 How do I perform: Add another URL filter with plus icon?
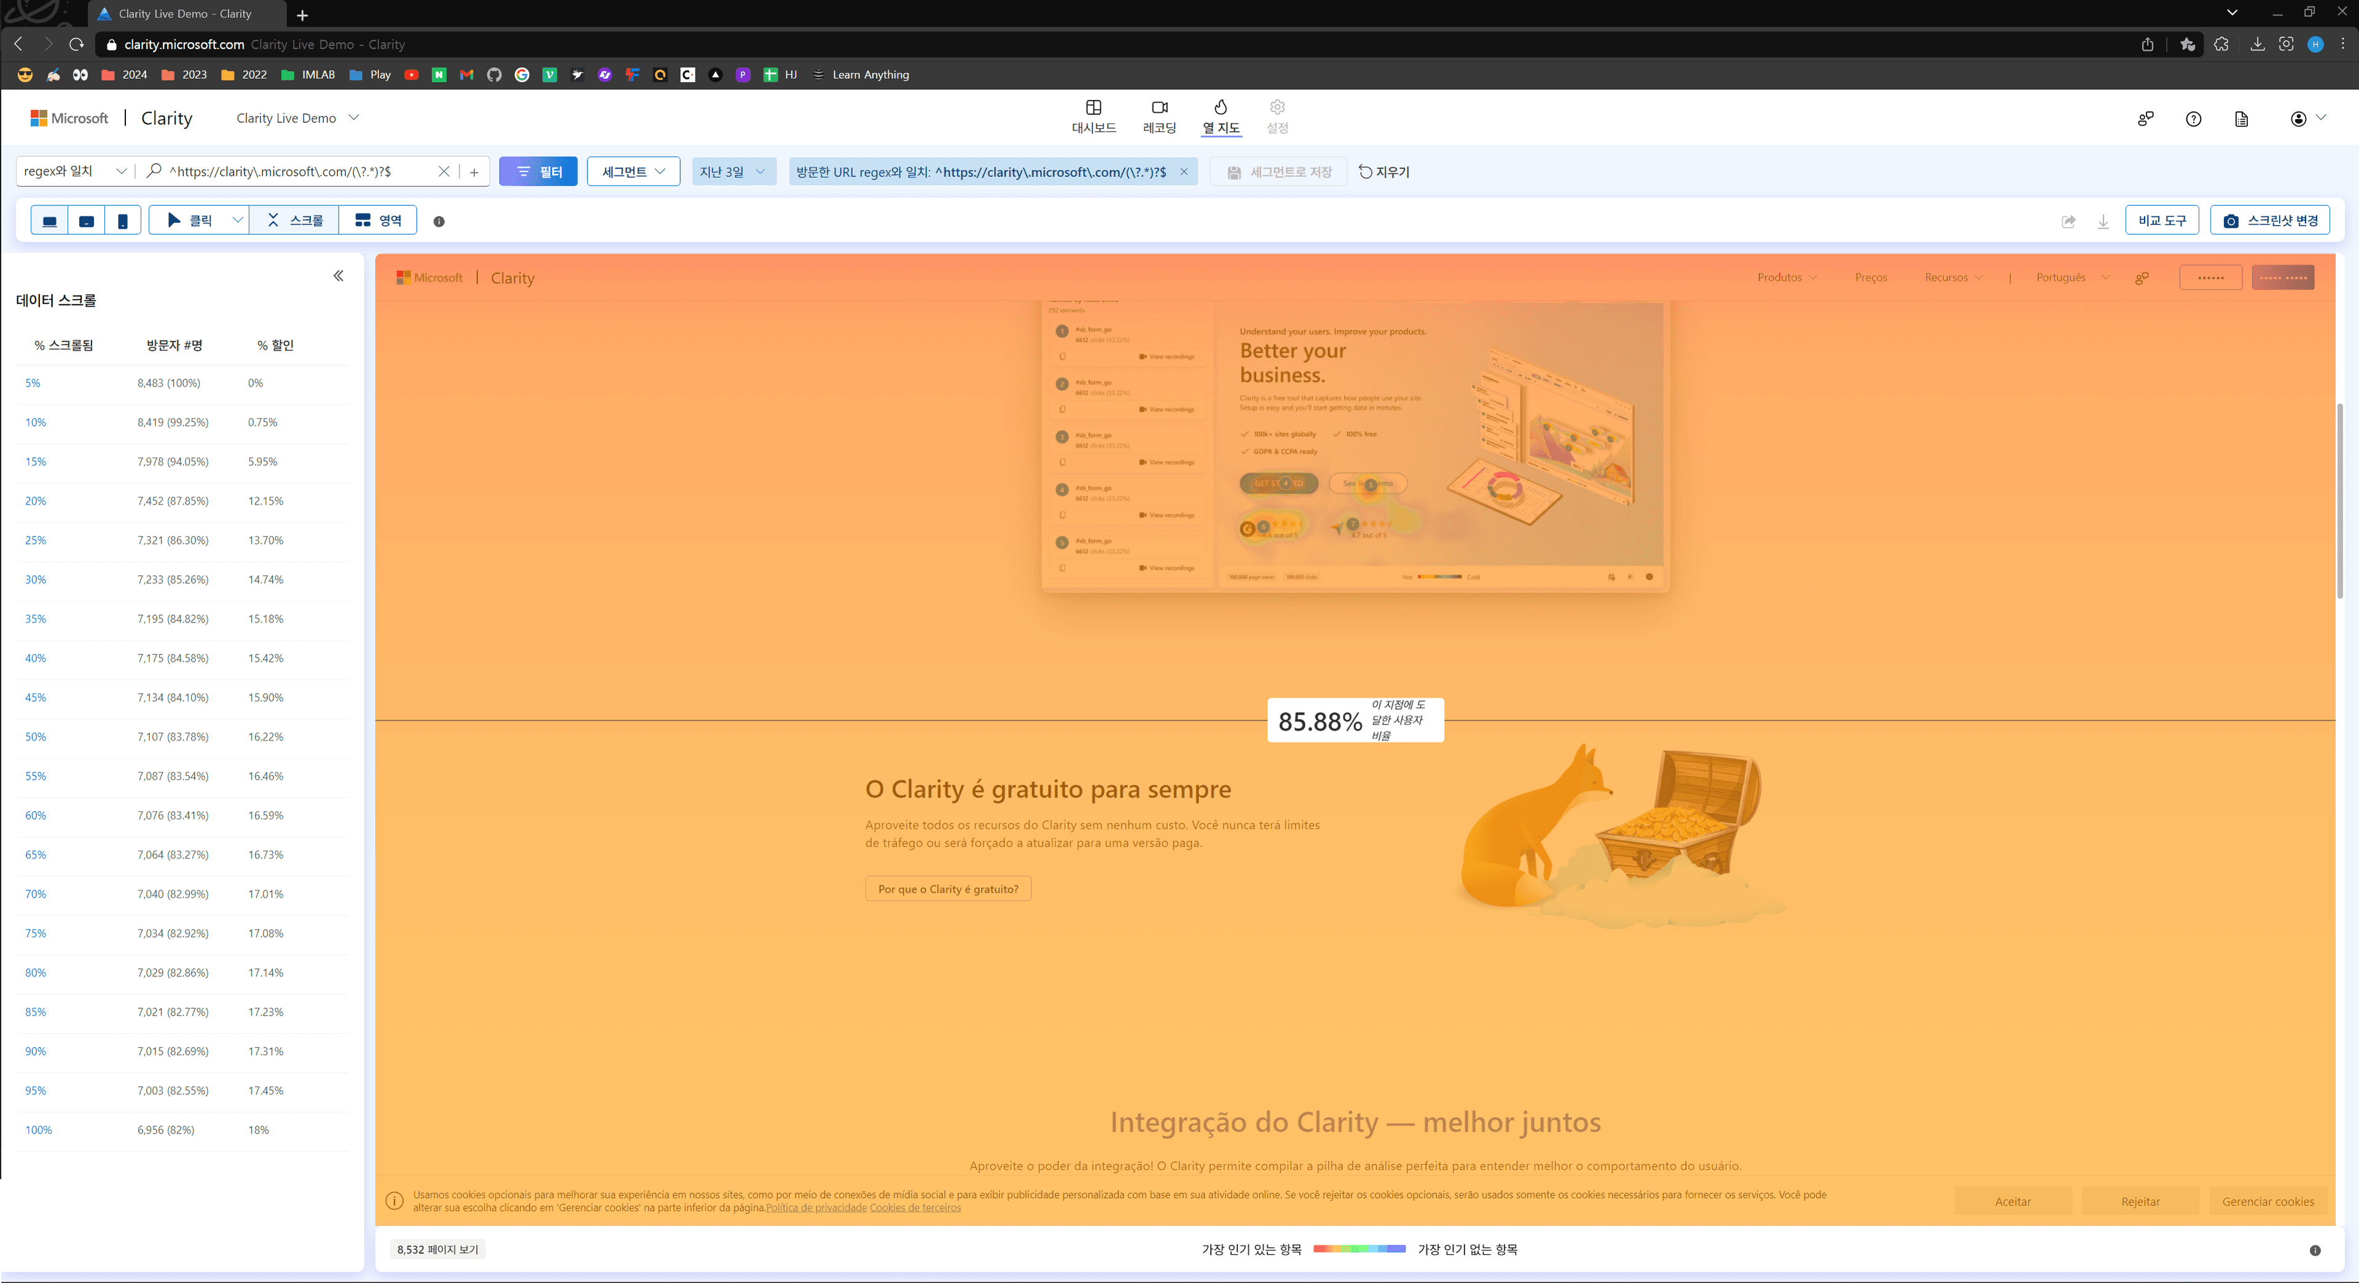tap(474, 171)
